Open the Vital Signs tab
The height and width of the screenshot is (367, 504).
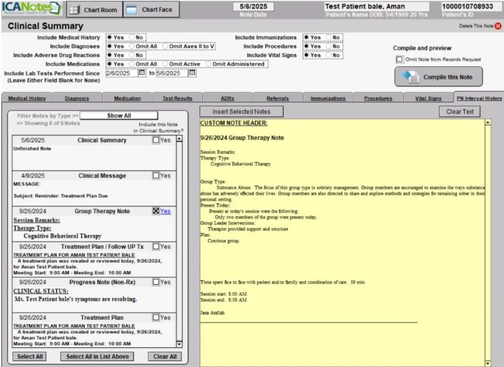[428, 98]
